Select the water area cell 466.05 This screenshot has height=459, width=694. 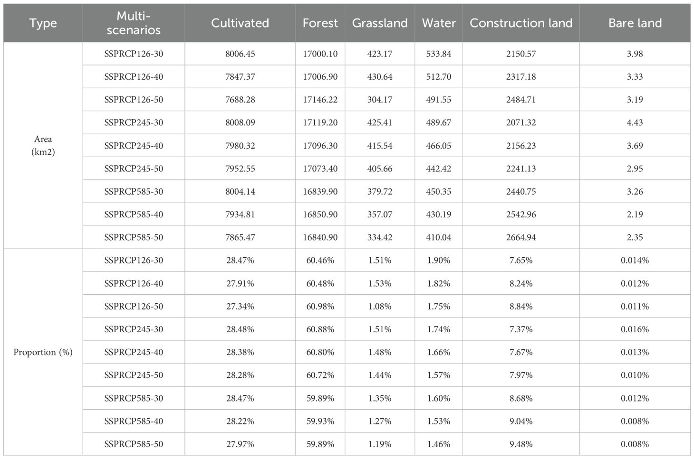click(x=439, y=146)
